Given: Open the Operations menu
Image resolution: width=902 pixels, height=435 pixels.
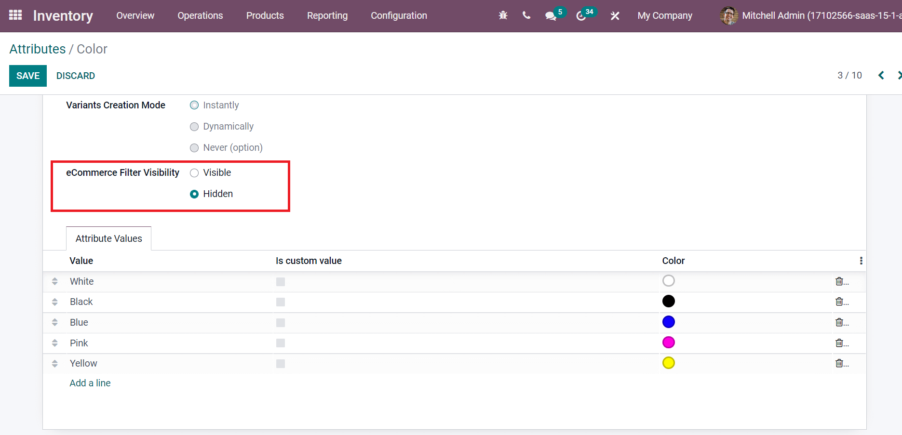Looking at the screenshot, I should click(x=200, y=15).
